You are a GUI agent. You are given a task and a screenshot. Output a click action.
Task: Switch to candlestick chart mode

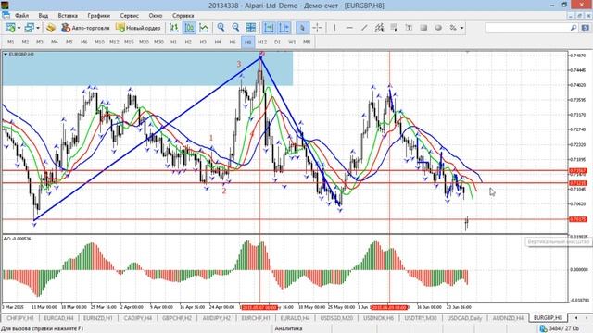tap(189, 28)
